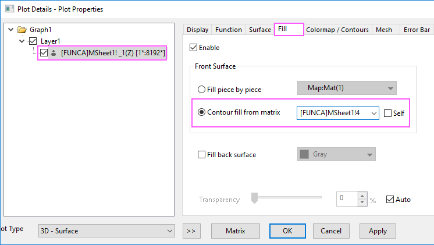Collapse the Layer1 tree node

coord(22,41)
